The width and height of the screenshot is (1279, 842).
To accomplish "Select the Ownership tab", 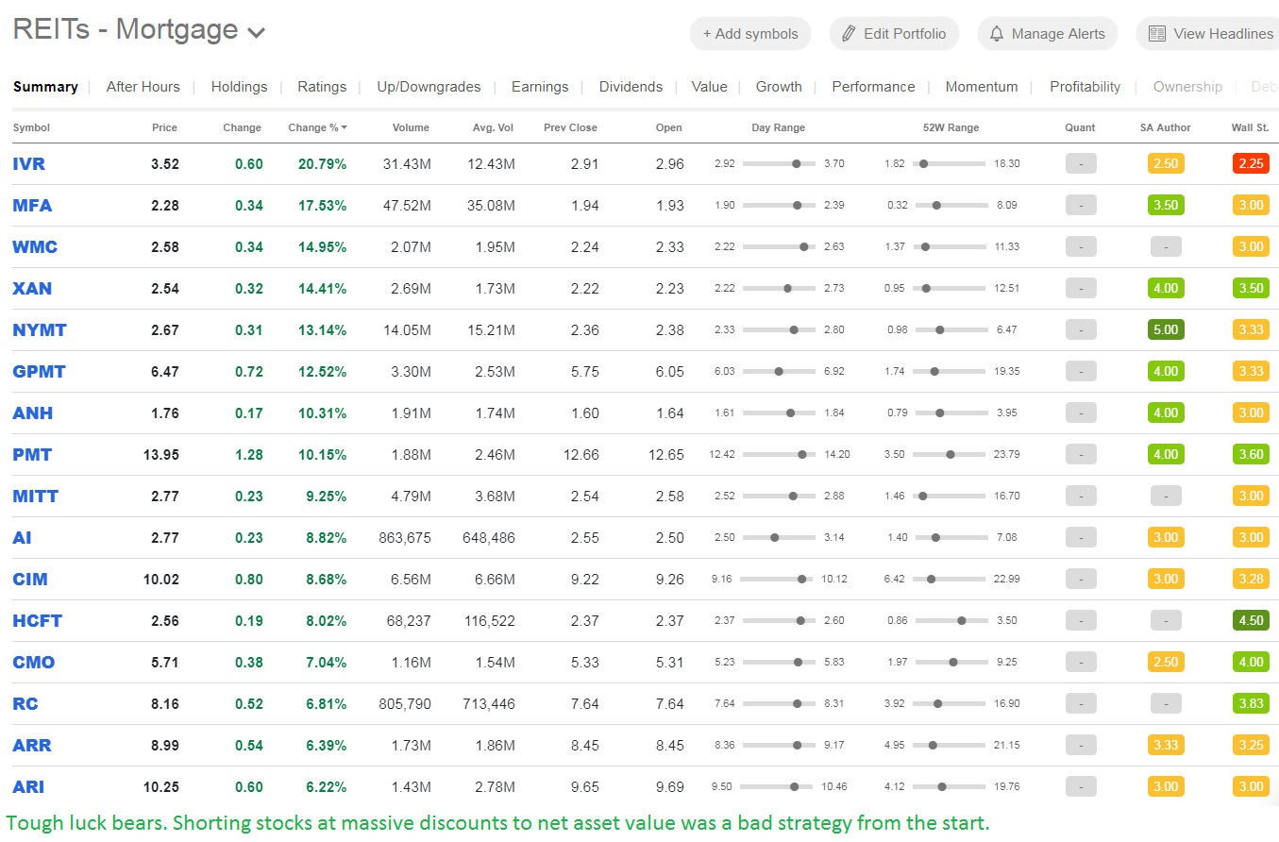I will [1187, 87].
